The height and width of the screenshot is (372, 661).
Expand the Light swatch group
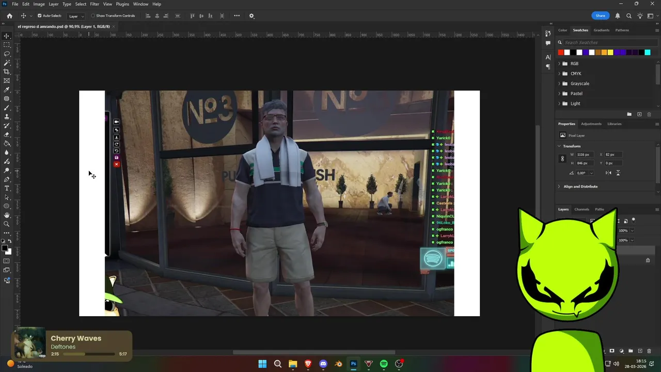pyautogui.click(x=559, y=103)
